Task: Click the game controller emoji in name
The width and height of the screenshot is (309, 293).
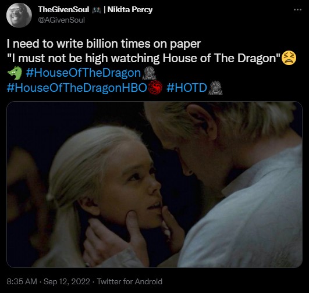Action: point(97,10)
